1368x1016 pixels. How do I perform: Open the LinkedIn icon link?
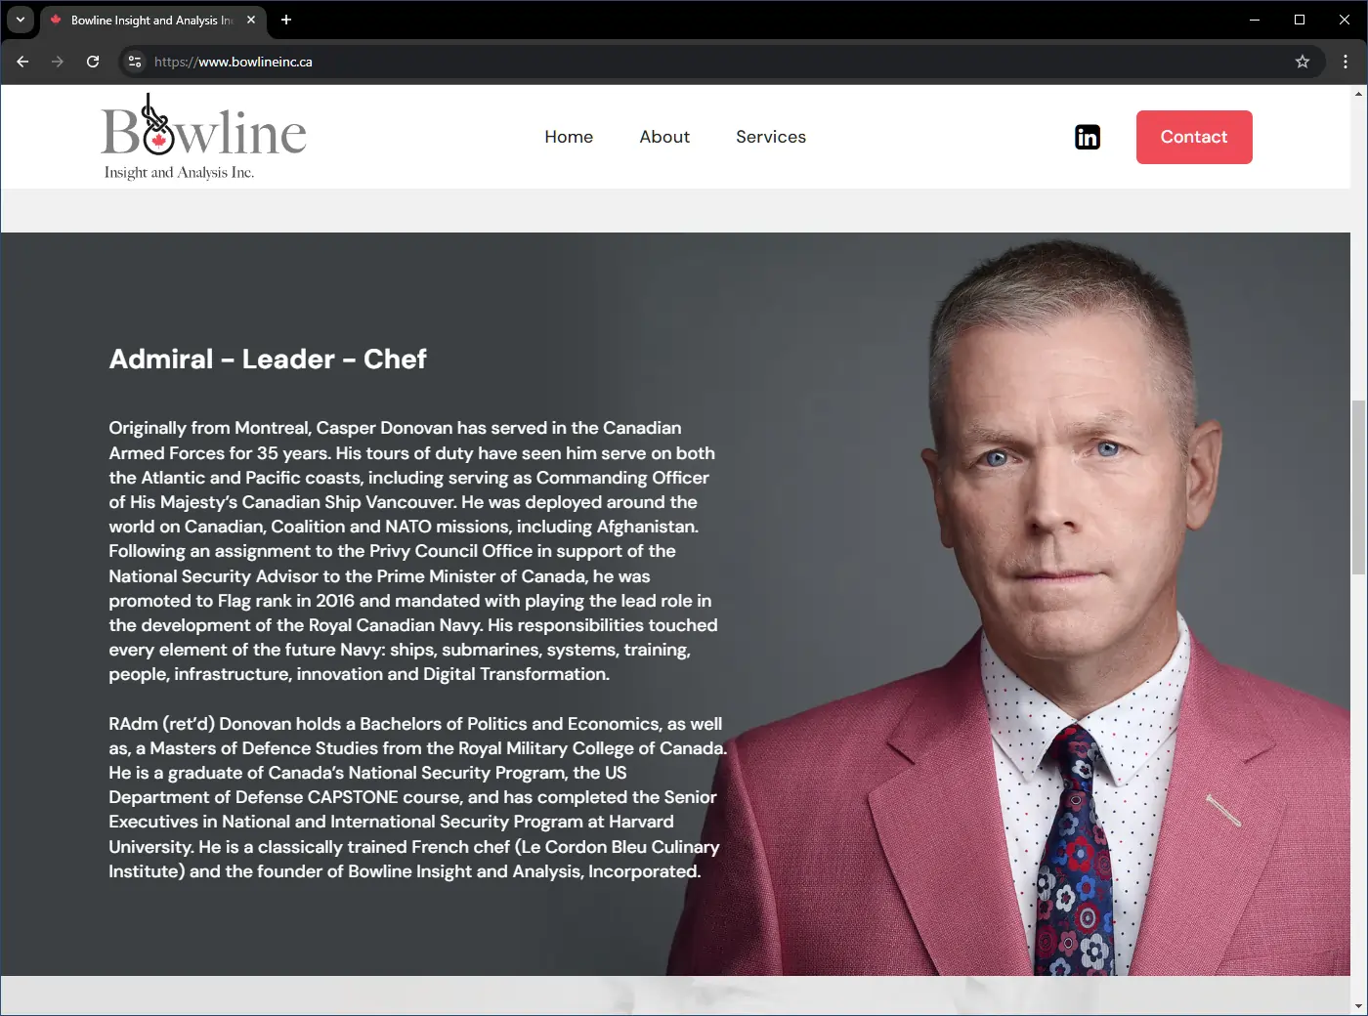coord(1088,137)
